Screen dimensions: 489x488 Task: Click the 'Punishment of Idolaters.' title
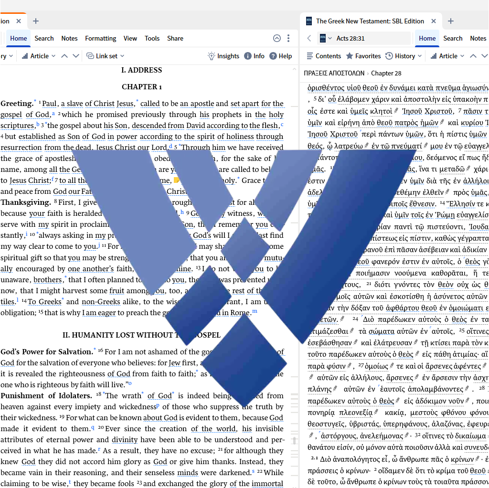coord(46,396)
